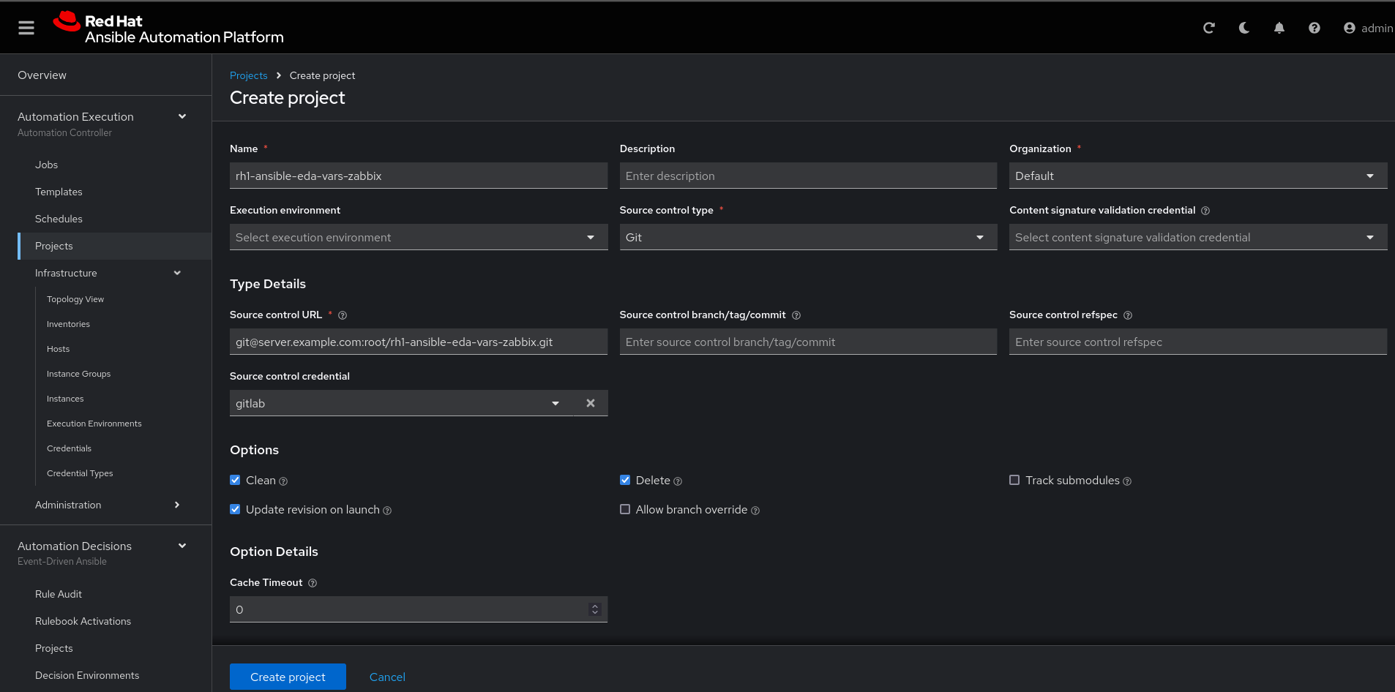Open the Organization dropdown
Viewport: 1395px width, 692px height.
(x=1198, y=176)
